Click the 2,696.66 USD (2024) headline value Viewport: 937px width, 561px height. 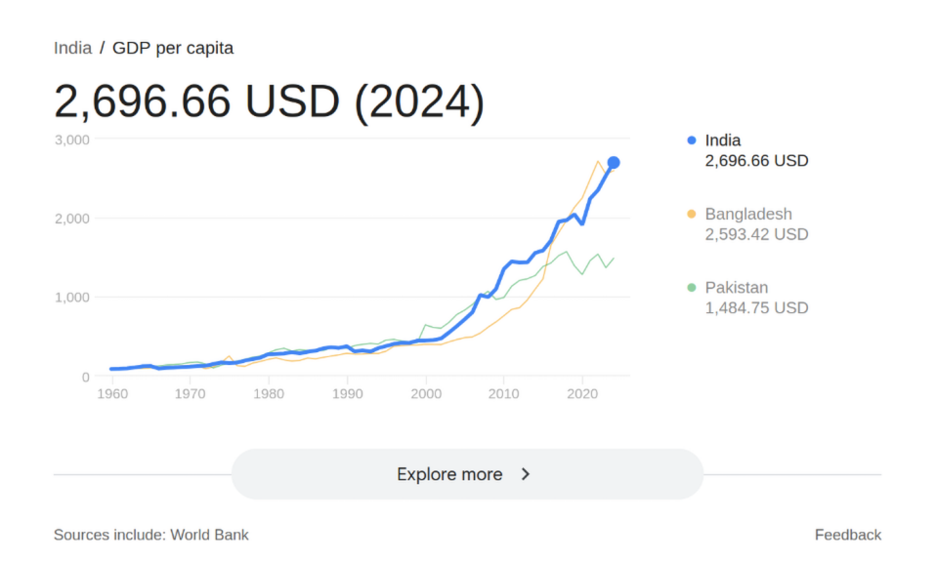coord(269,101)
